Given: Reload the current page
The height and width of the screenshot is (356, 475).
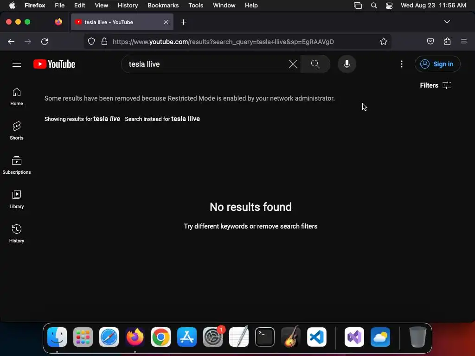Looking at the screenshot, I should pos(45,41).
